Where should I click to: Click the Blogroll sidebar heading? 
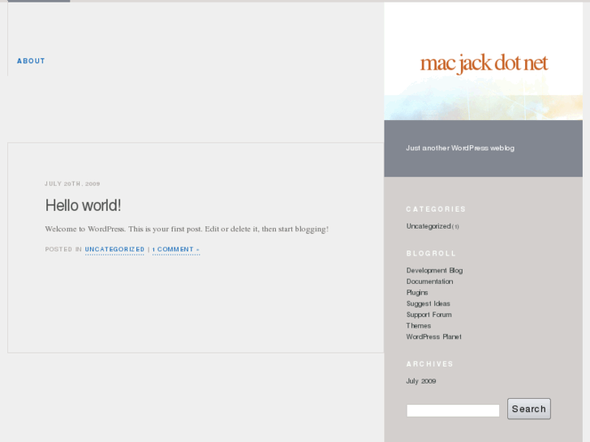tap(431, 254)
